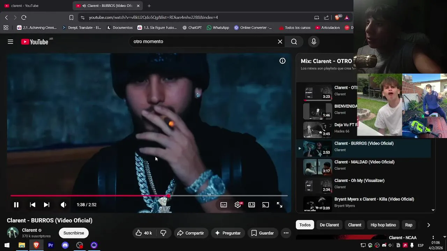This screenshot has width=447, height=251.
Task: Cast video to a TV
Action: pos(266,205)
